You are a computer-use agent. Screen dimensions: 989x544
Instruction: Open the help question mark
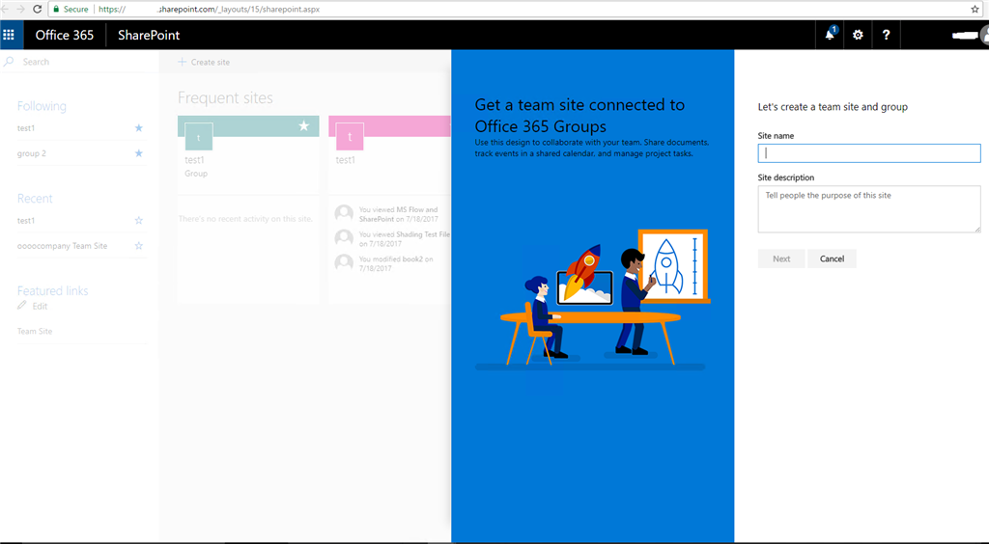pos(887,35)
